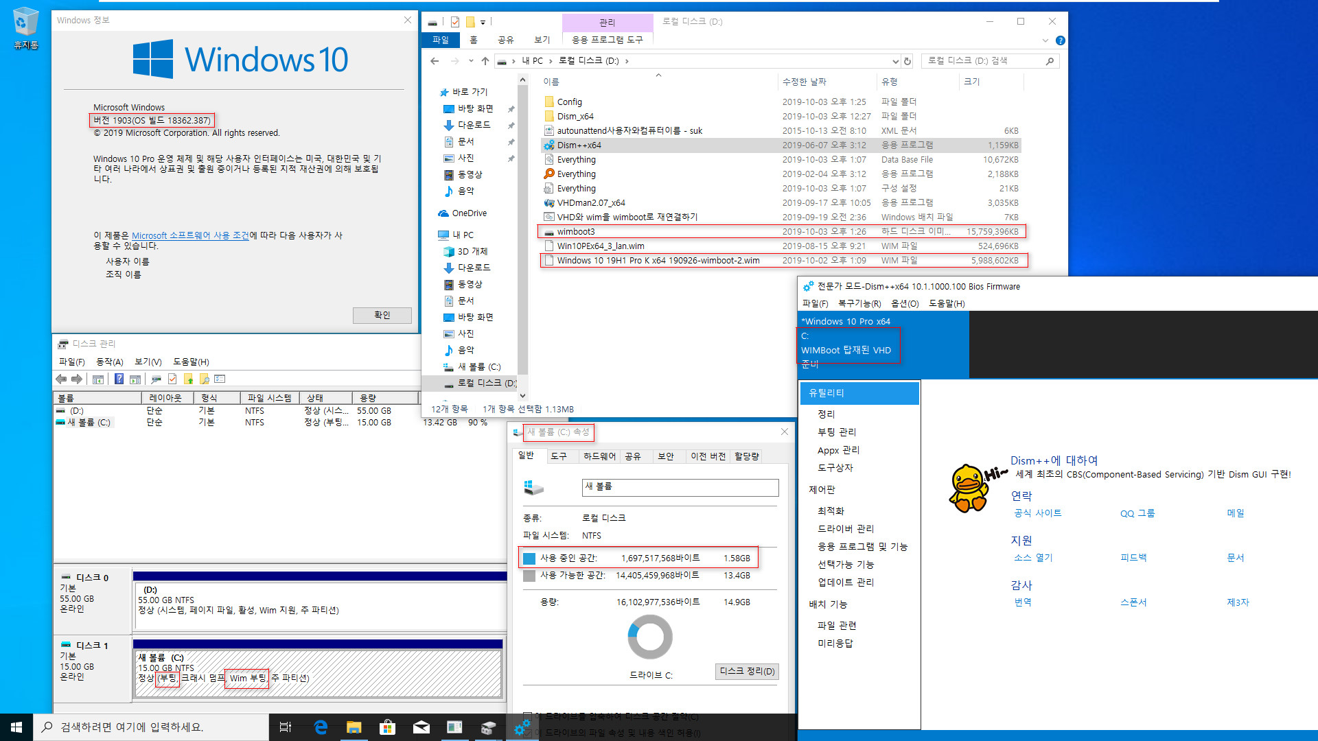Open 응용 프로그램 도구 tab in Explorer ribbon
Viewport: 1318px width, 741px height.
608,40
